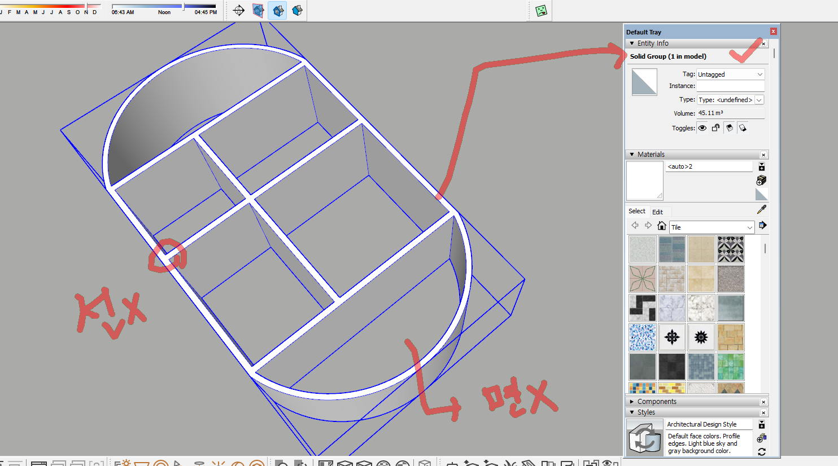Open the Tag dropdown showing Untagged

point(730,74)
